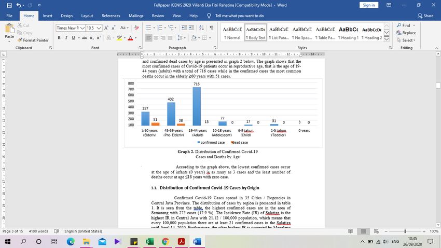Image resolution: width=441 pixels, height=248 pixels.
Task: Increase paragraph indent
Action: [x=191, y=27]
